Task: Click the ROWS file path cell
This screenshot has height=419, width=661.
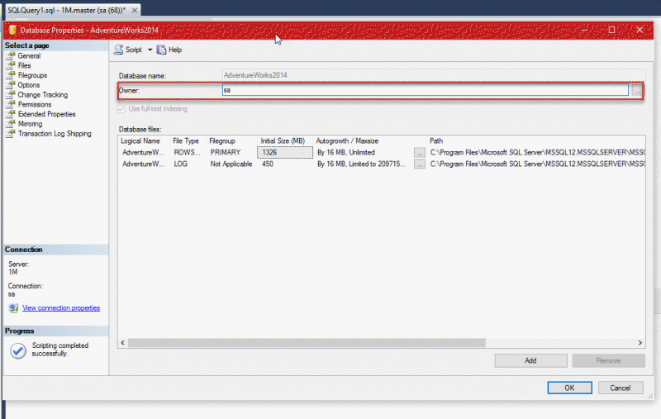Action: click(536, 152)
